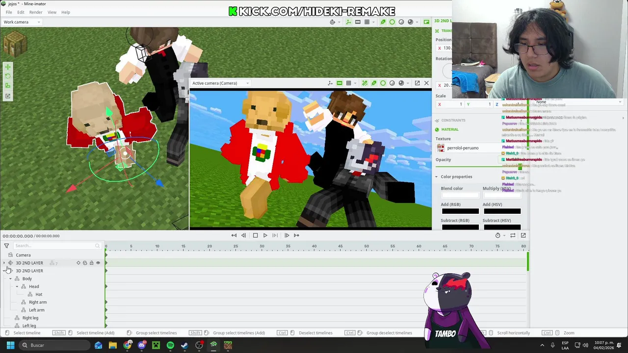Open the View menu
Screen dimensions: 628x353
tap(52, 12)
